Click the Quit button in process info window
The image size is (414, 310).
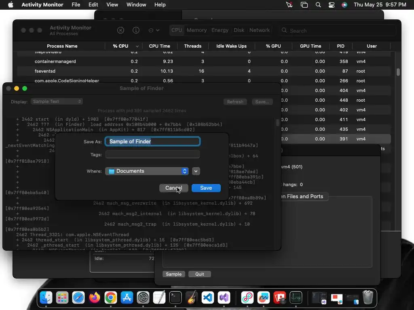pyautogui.click(x=200, y=274)
